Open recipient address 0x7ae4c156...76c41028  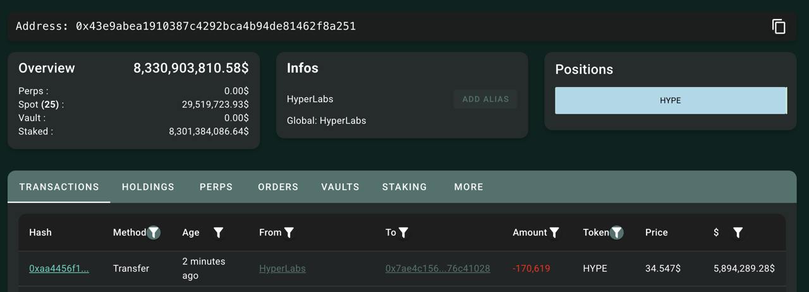(x=437, y=269)
